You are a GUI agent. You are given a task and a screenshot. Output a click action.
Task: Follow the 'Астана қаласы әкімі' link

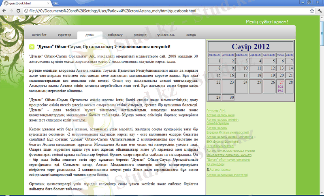220,115
